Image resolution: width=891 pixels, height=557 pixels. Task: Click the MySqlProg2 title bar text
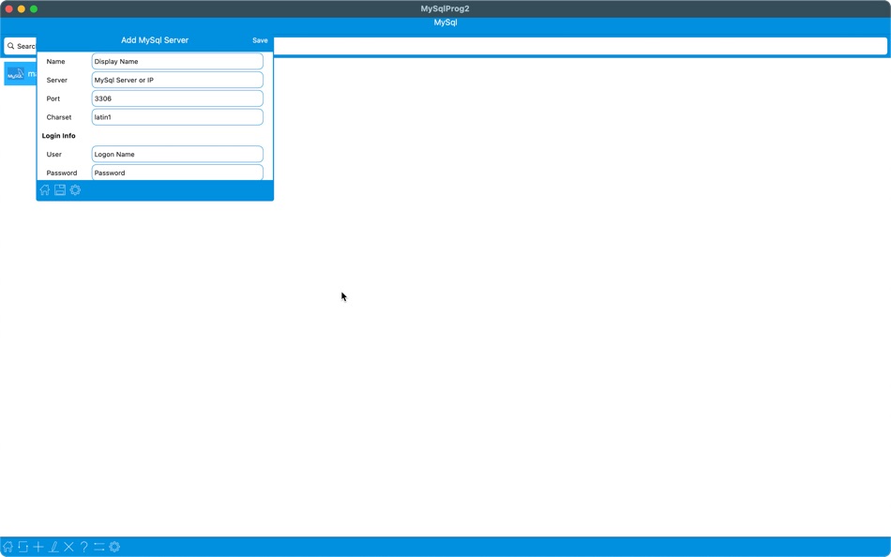[445, 8]
